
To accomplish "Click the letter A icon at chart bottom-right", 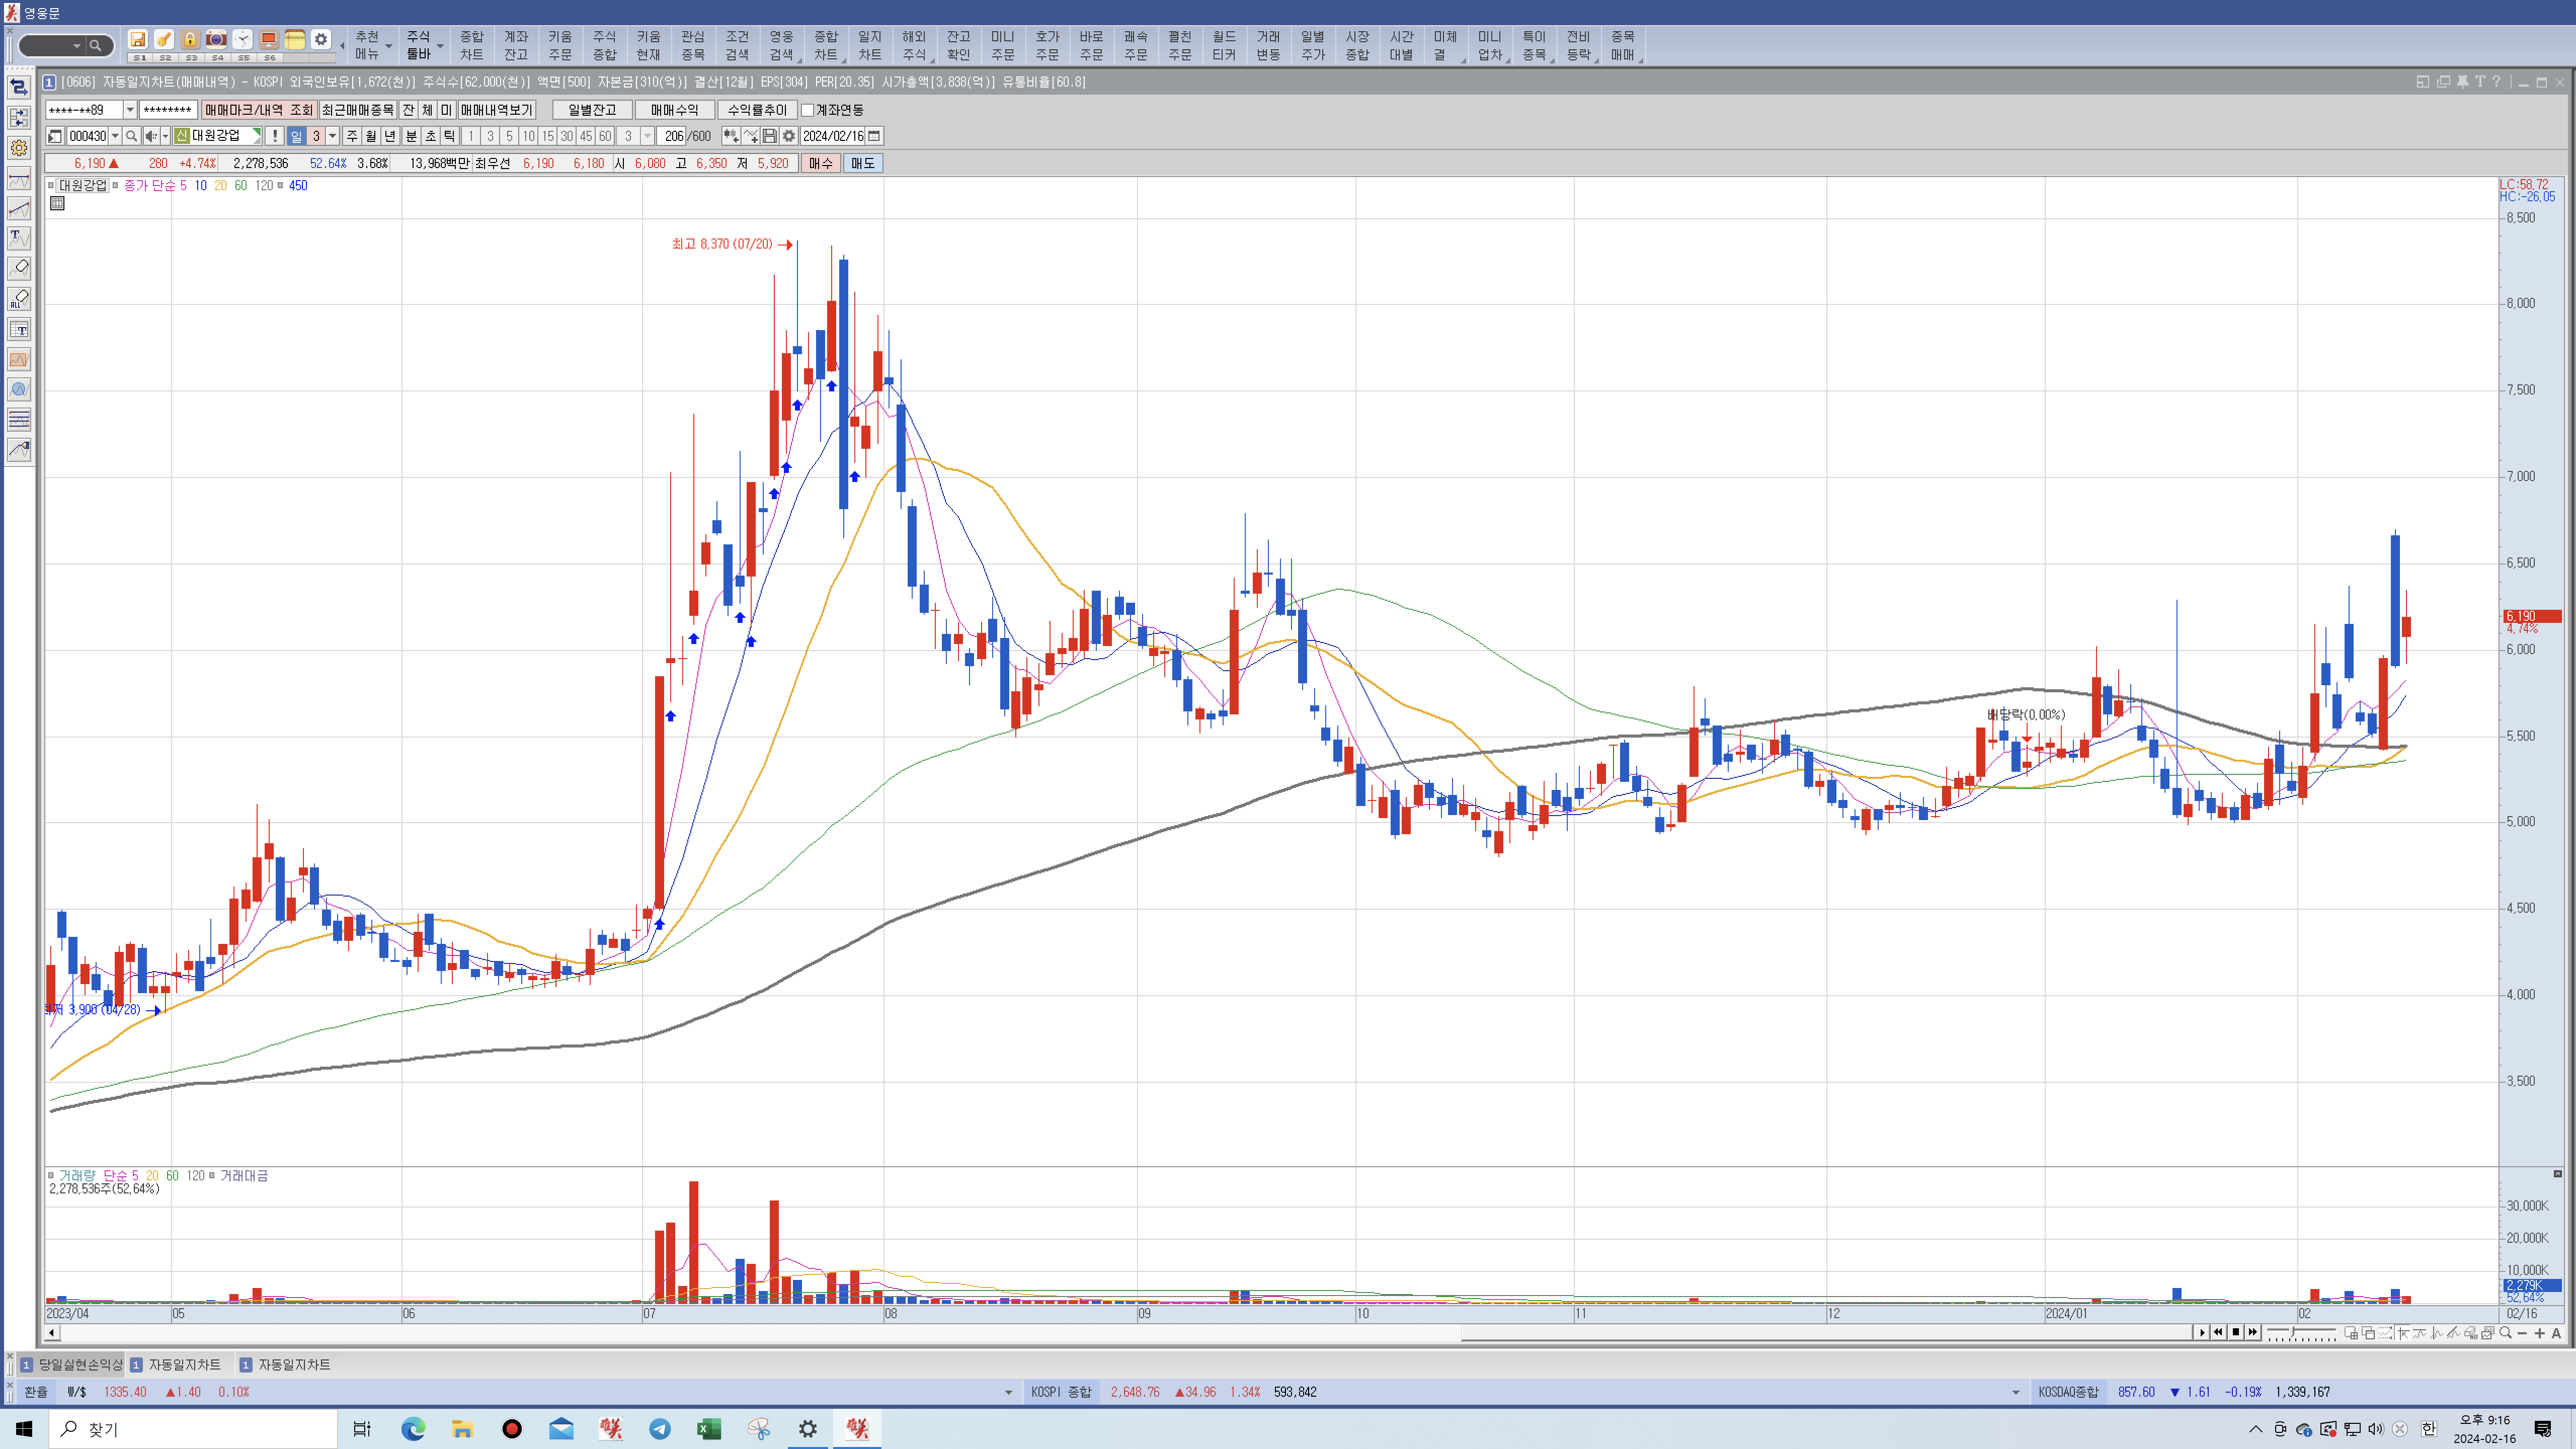I will [2556, 1333].
